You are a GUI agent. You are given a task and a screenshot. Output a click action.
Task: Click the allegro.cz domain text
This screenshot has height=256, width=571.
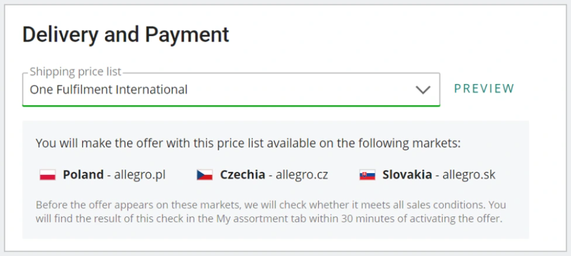302,175
